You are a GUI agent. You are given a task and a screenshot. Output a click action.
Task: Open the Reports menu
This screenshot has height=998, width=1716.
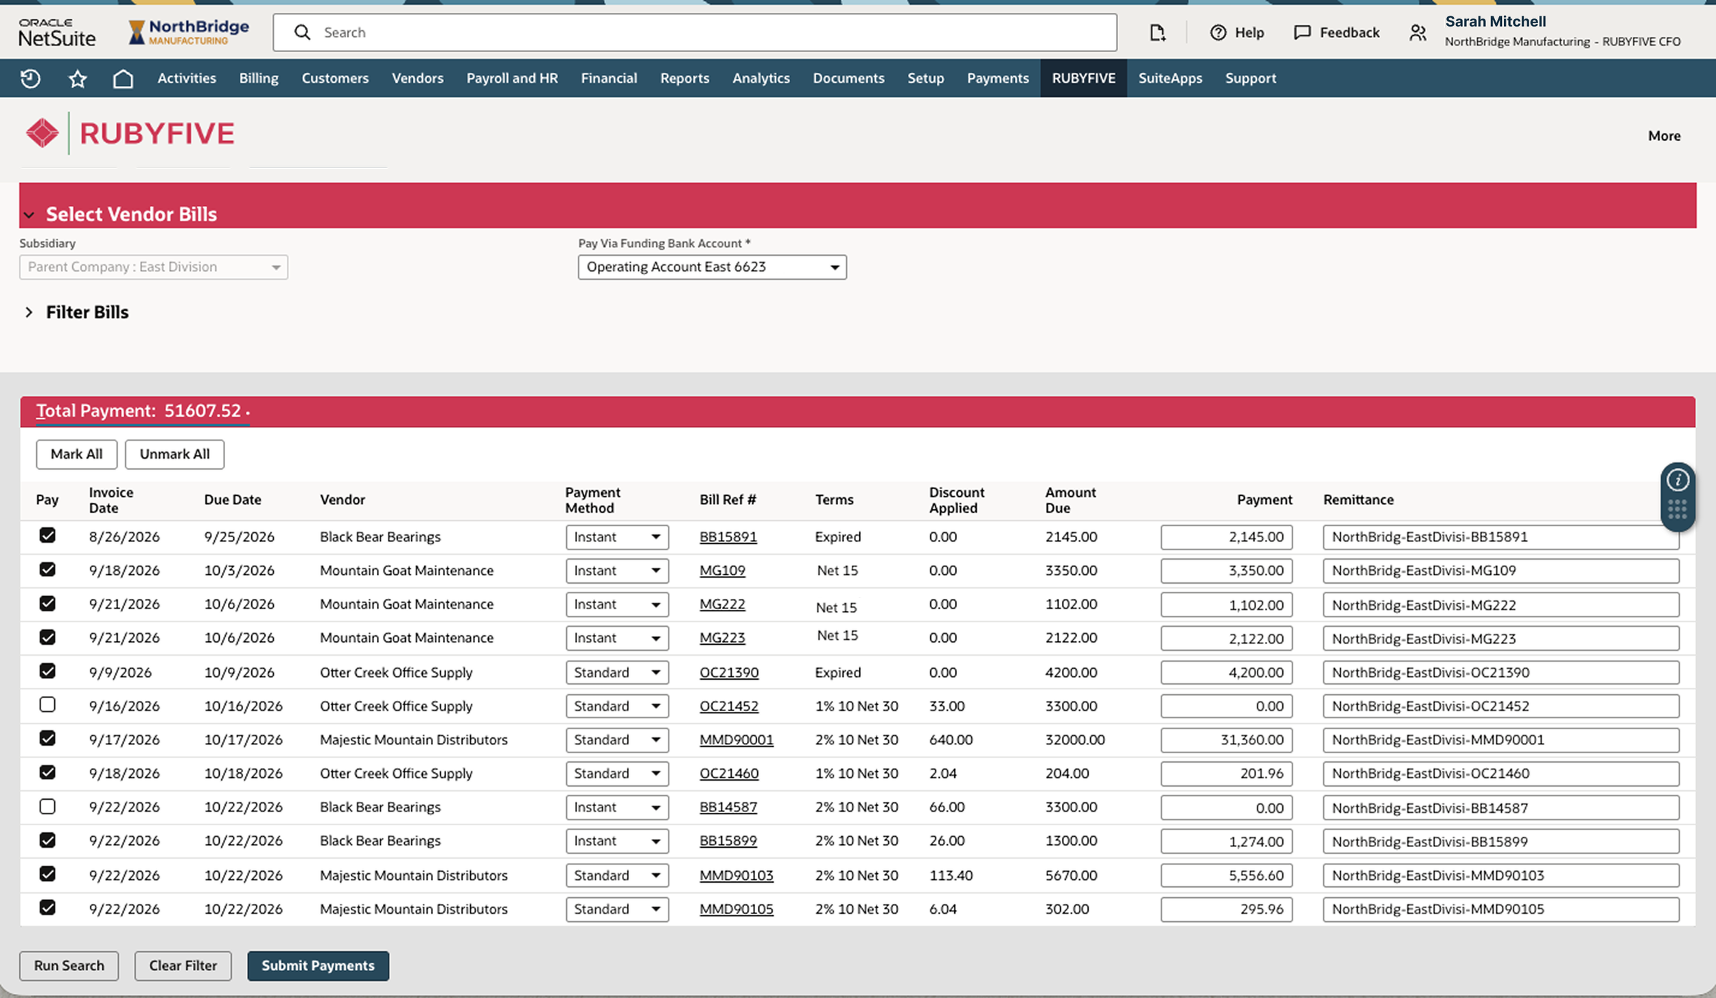coord(684,78)
